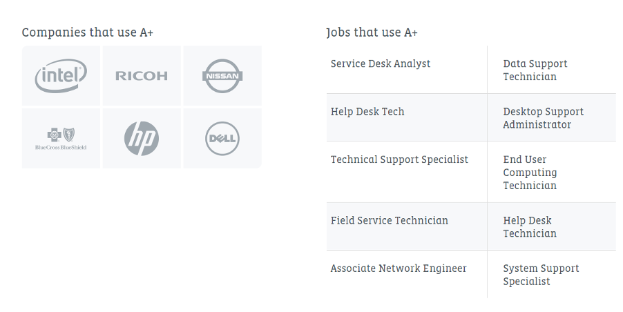Image resolution: width=623 pixels, height=312 pixels.
Task: Click Associate Network Engineer job
Action: click(x=399, y=269)
